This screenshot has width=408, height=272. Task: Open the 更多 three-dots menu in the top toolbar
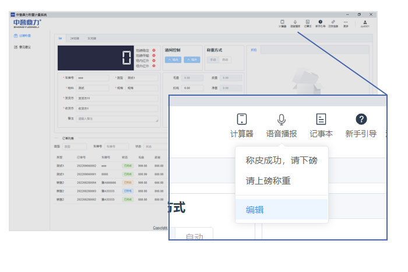click(346, 22)
